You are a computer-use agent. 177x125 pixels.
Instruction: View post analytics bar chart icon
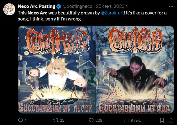[x=126, y=120]
